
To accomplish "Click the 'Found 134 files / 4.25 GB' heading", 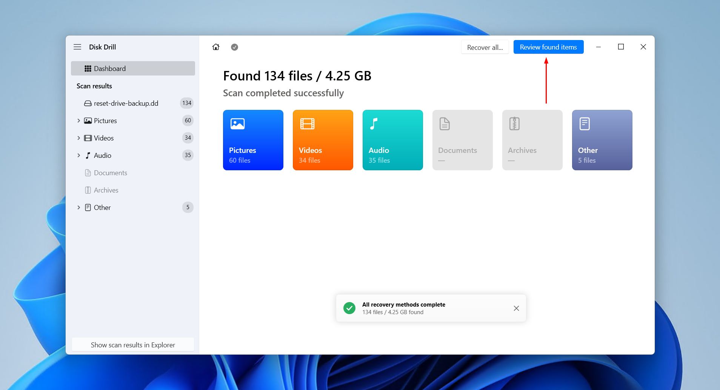I will click(297, 76).
